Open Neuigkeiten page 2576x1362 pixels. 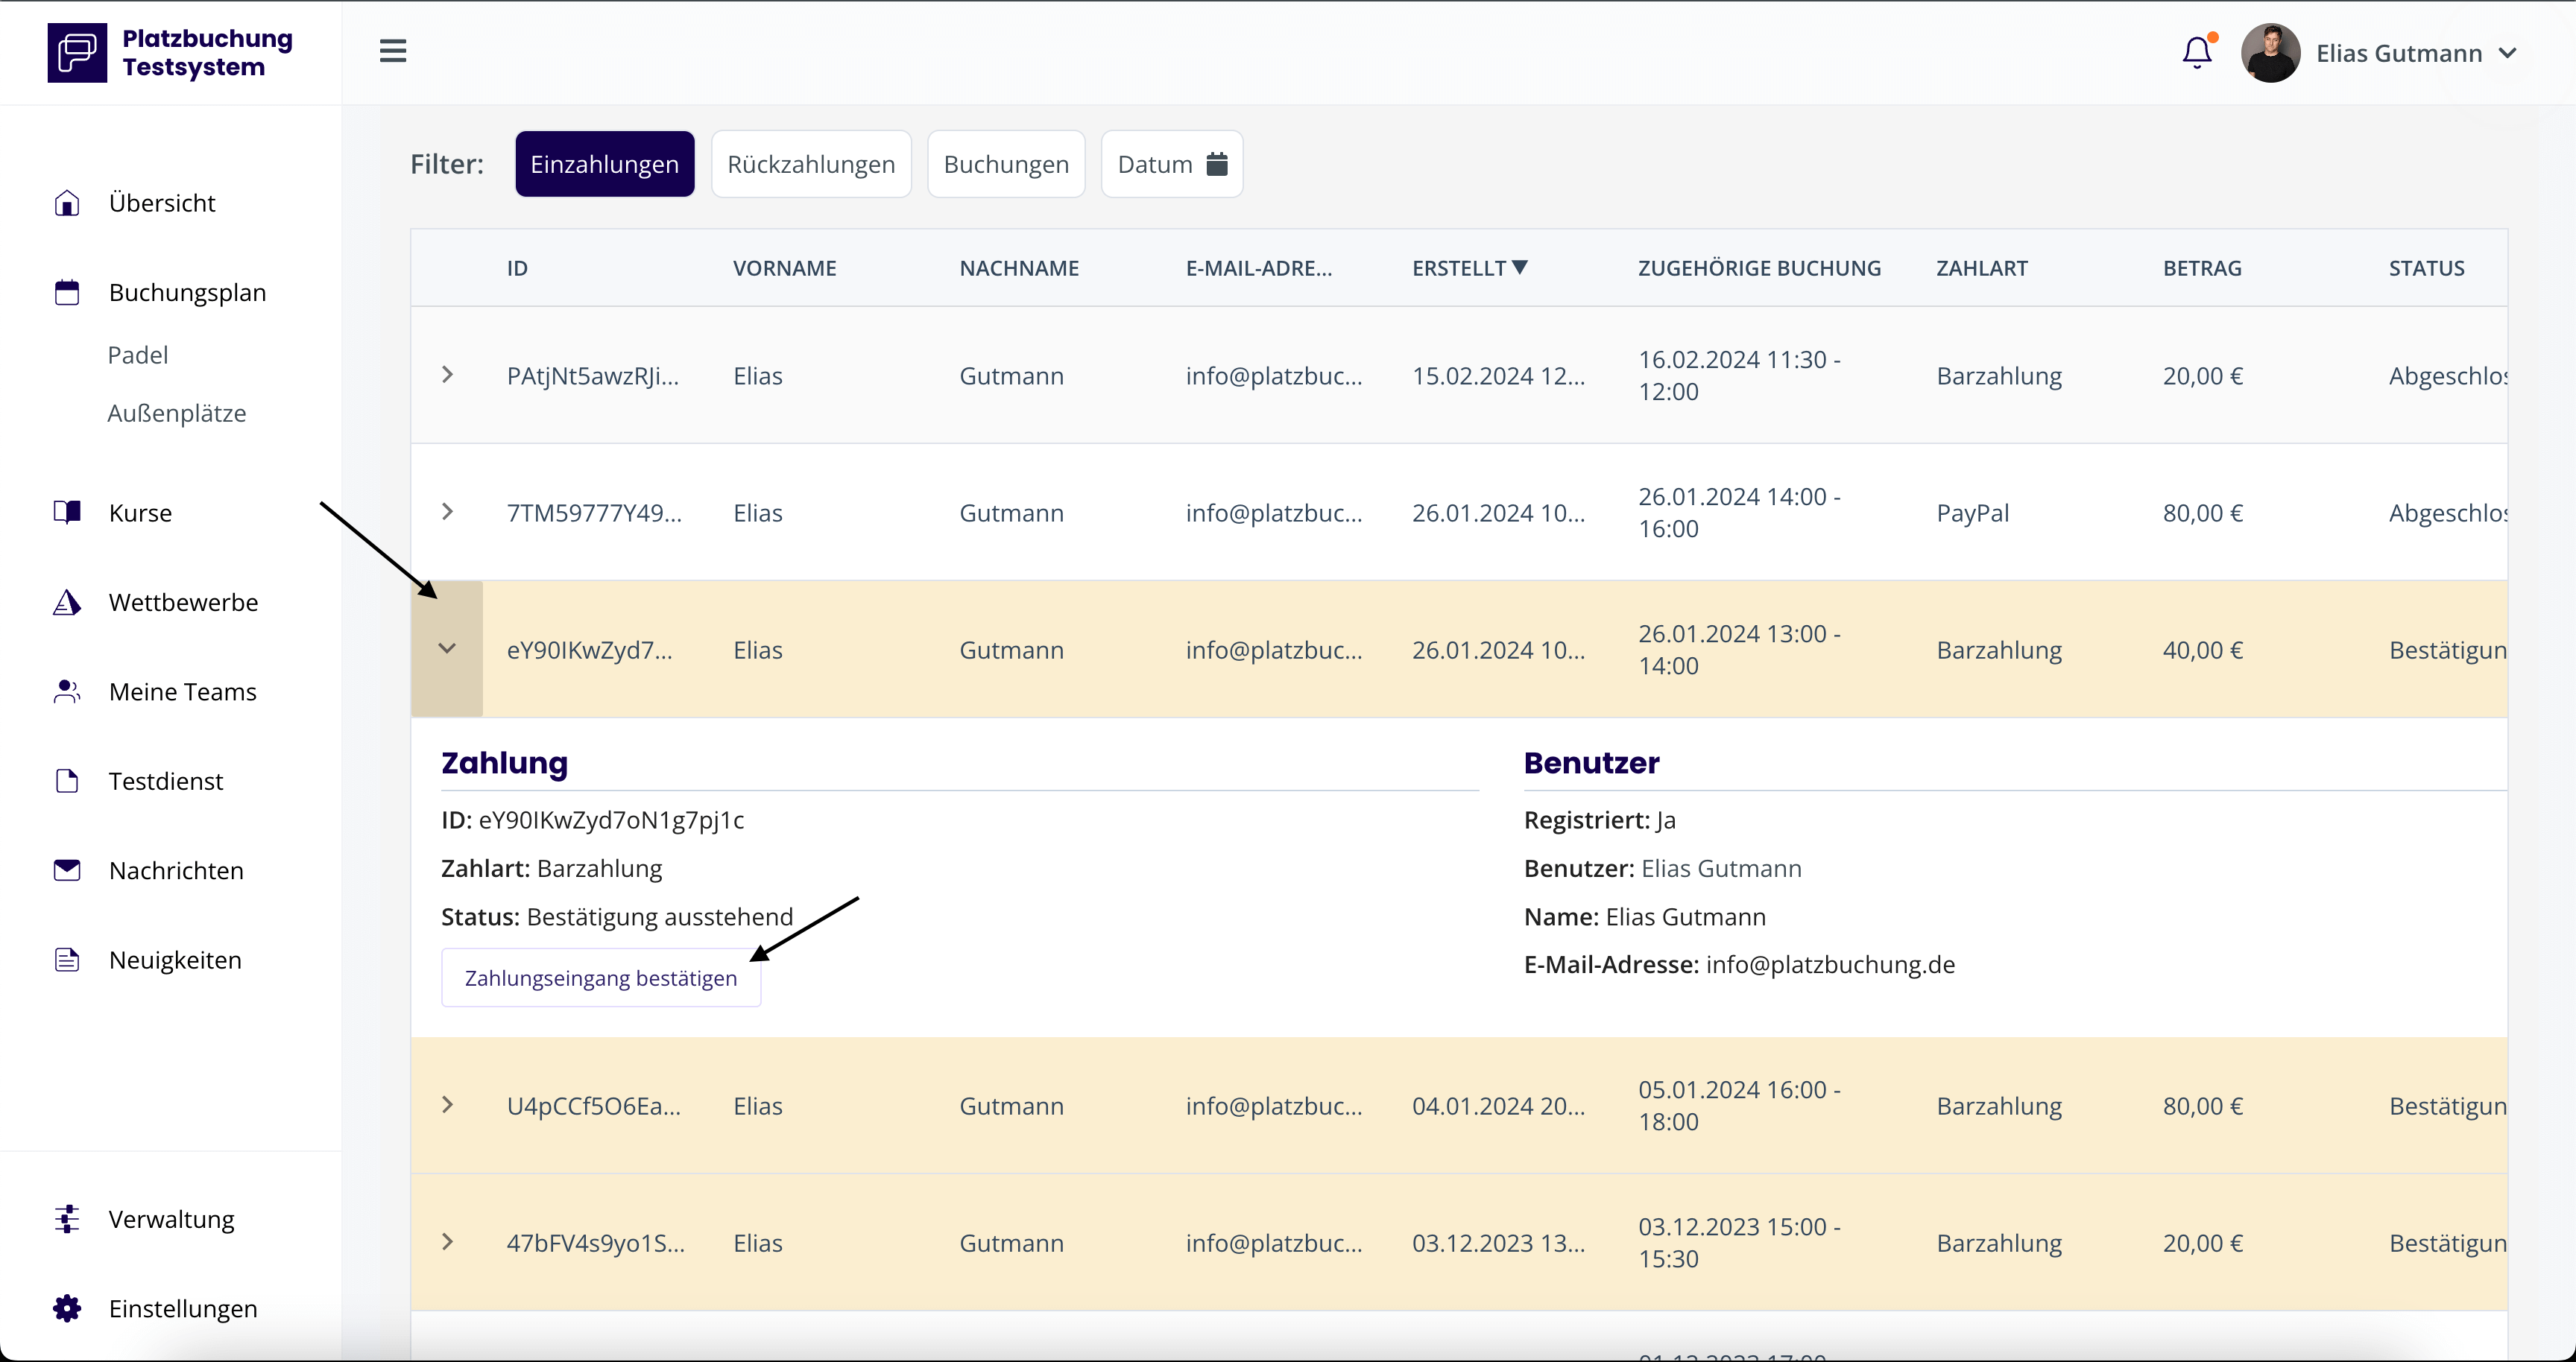[x=175, y=960]
